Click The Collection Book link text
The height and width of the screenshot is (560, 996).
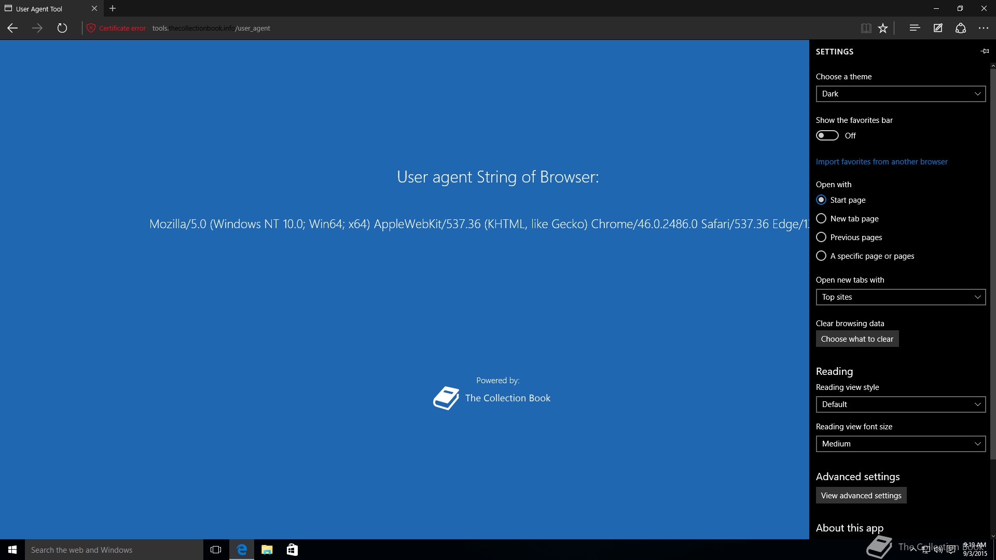pyautogui.click(x=508, y=398)
